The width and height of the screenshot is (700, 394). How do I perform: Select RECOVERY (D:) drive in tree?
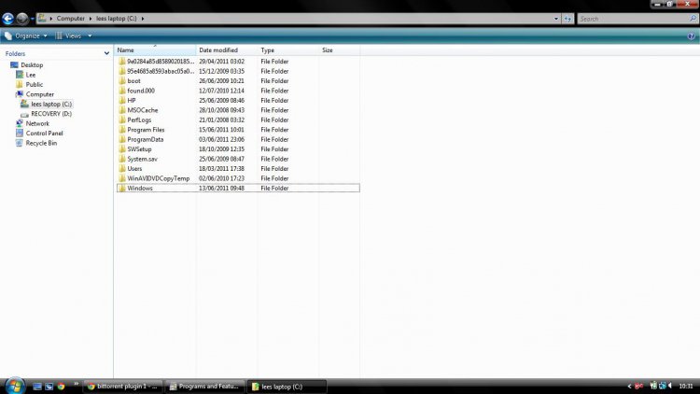tap(51, 114)
